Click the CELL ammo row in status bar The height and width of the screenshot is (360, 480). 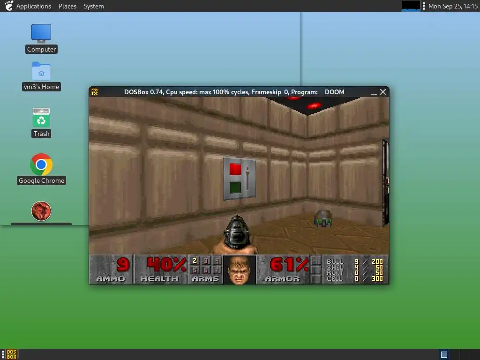point(355,278)
